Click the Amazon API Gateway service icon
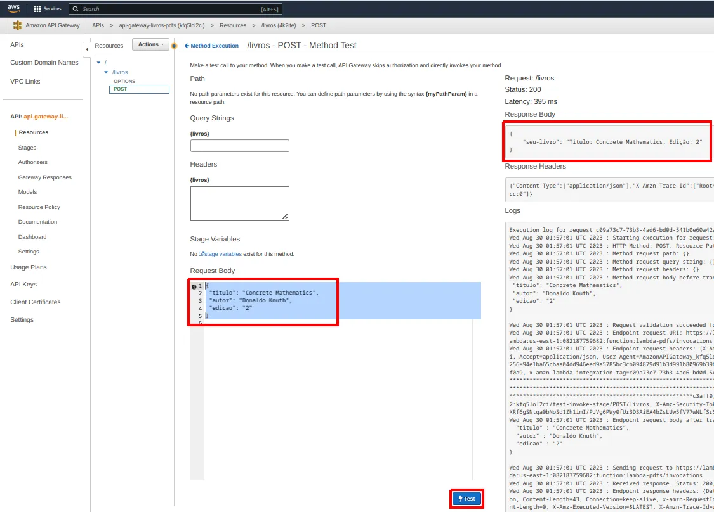 17,25
